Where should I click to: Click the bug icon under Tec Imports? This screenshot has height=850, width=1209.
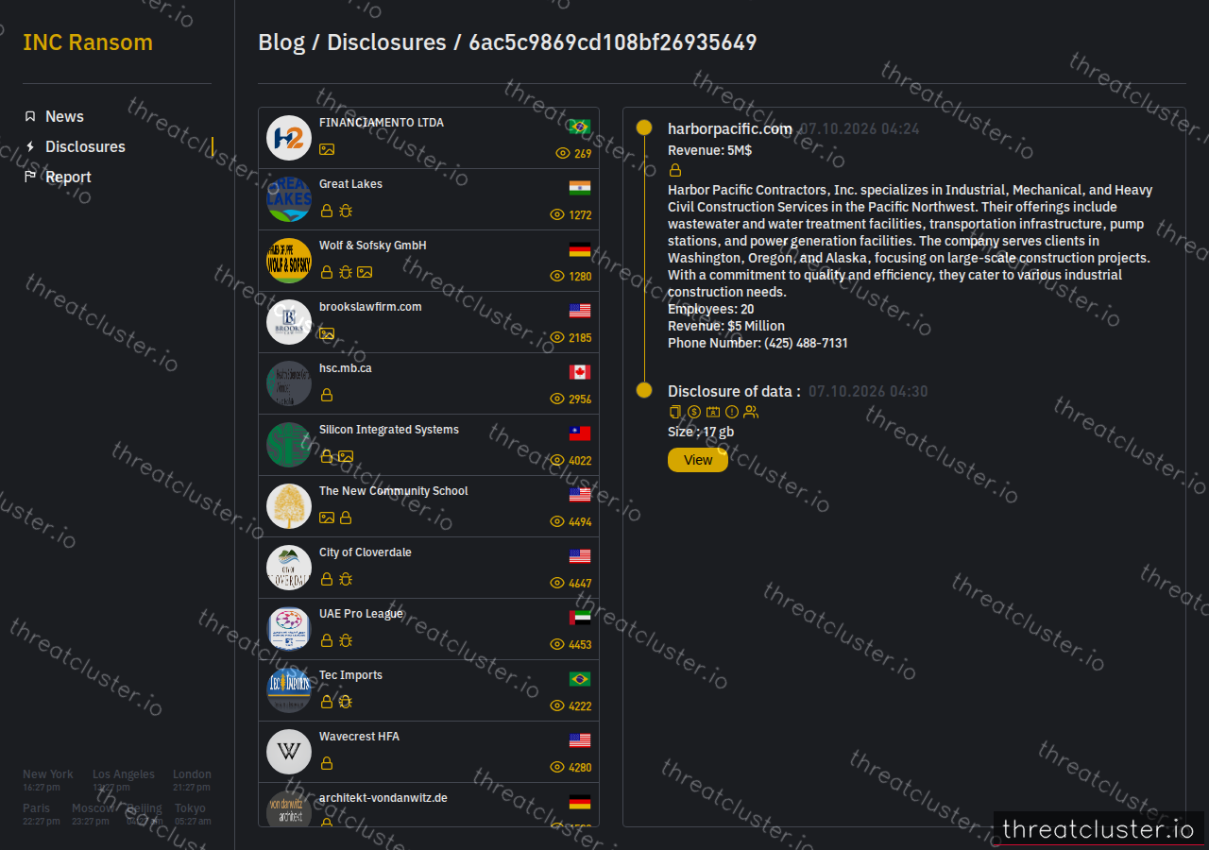(x=346, y=702)
